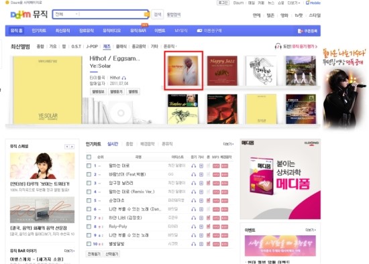Viewport: 369px width, 264px height.
Task: Click the Daum 뮤직 logo
Action: [29, 14]
